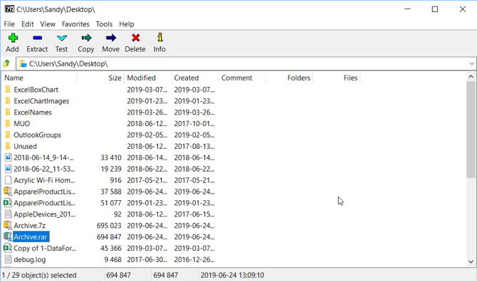Click the ExcelBoxChart folder icon
Viewport: 477px width, 282px height.
click(x=8, y=90)
